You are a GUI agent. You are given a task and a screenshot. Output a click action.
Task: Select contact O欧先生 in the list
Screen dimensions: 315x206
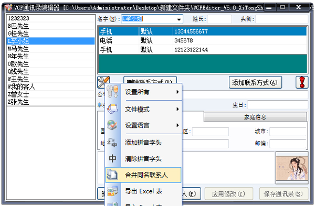(50, 64)
